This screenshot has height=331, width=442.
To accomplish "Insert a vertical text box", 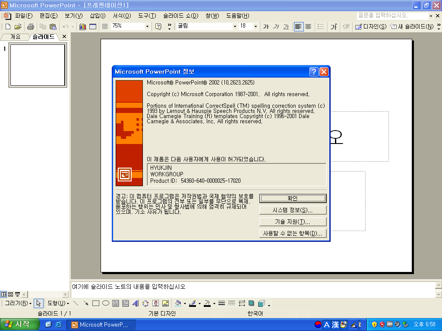I will (x=126, y=303).
